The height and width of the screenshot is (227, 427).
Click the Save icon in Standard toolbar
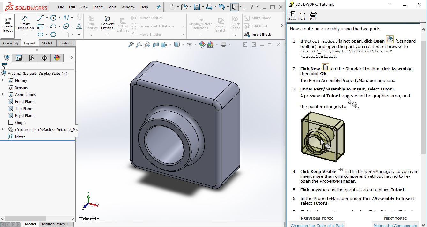click(197, 7)
